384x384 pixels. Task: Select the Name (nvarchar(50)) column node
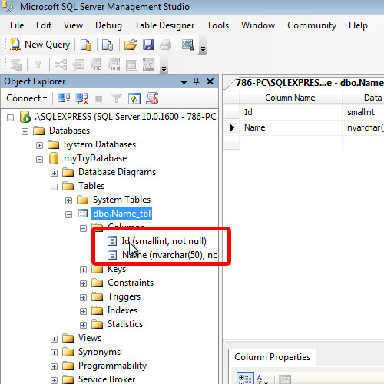coord(170,255)
